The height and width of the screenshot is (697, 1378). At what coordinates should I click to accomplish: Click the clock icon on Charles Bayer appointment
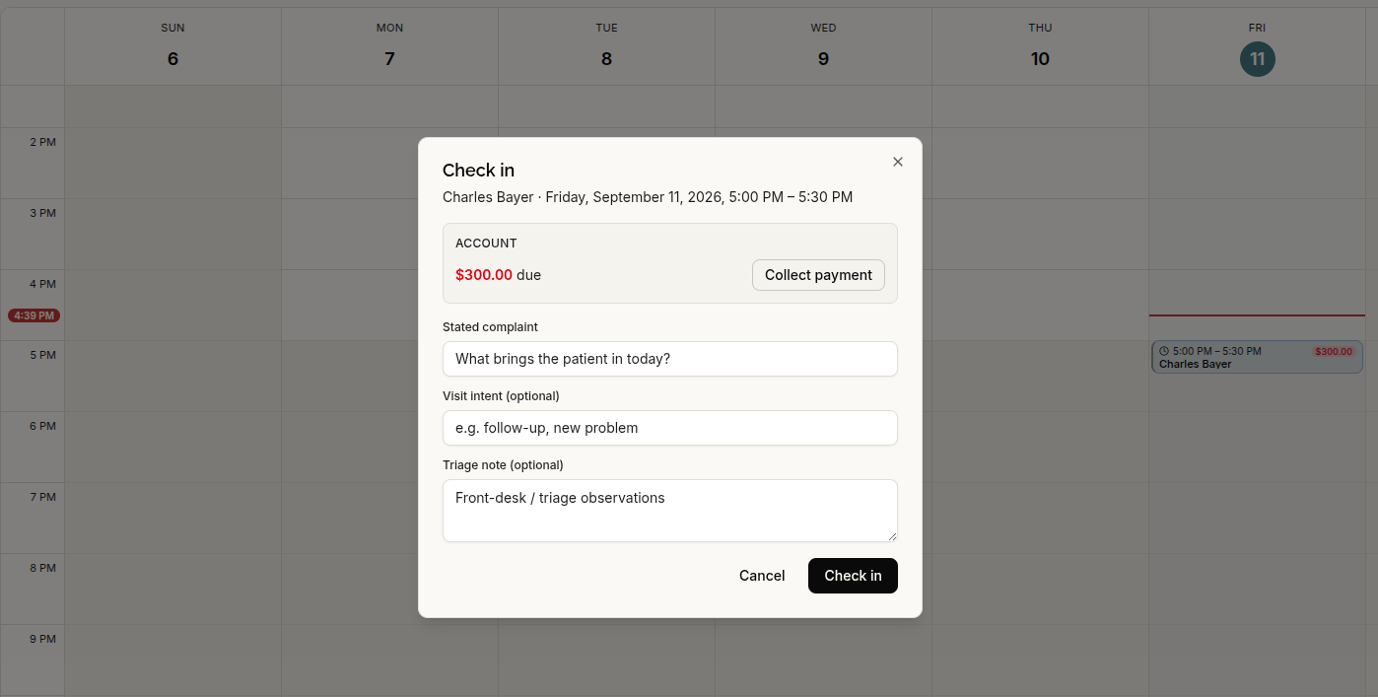click(1164, 351)
